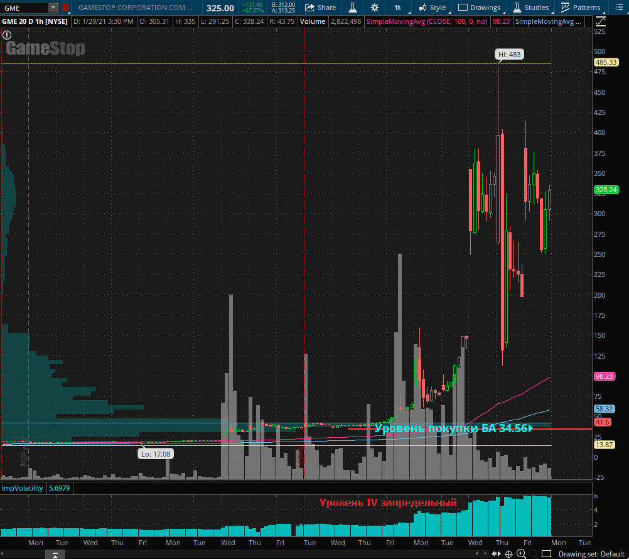Toggle the ImpVolatility study in the lower panel

22,487
